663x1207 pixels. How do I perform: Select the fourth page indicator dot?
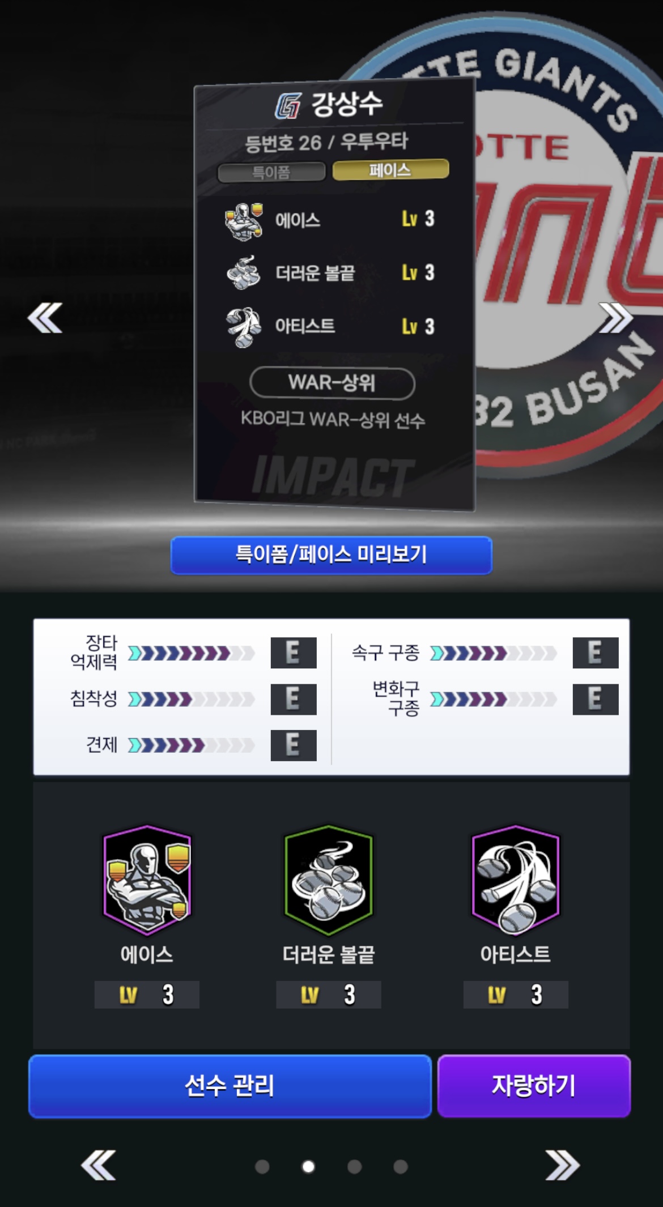coord(401,1167)
